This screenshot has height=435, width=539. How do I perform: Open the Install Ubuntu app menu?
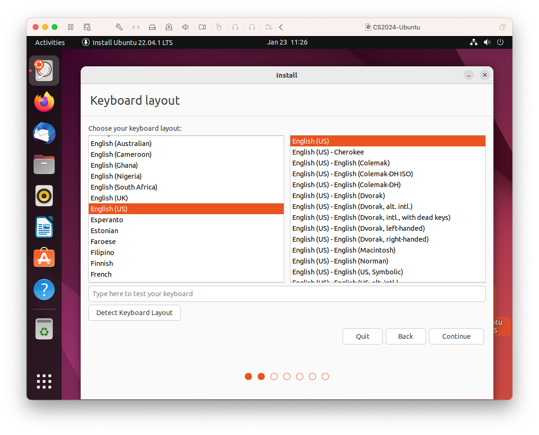pyautogui.click(x=127, y=42)
